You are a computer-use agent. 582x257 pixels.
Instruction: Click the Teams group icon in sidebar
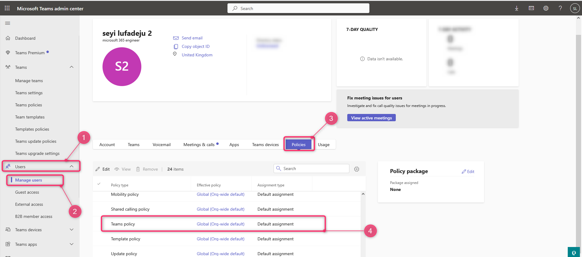(8, 67)
